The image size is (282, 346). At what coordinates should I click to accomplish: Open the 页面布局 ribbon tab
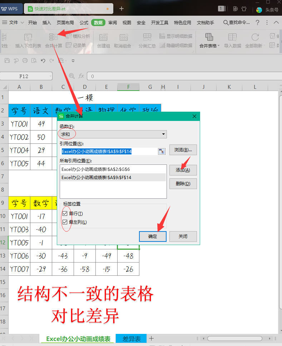pos(65,22)
